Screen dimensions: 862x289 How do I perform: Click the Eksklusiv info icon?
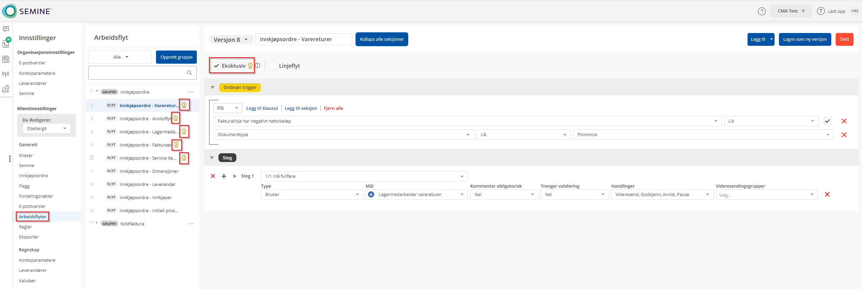coord(258,66)
